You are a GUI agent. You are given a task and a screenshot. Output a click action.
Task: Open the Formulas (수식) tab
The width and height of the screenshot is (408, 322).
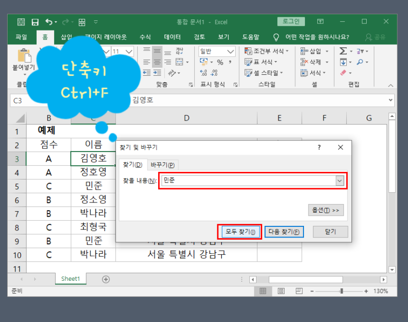pyautogui.click(x=145, y=37)
